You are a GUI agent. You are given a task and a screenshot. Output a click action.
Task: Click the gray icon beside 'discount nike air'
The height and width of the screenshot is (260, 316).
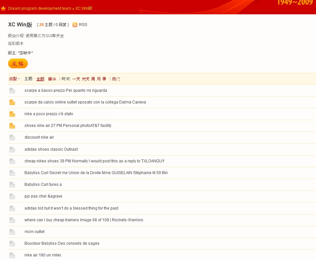(12, 137)
